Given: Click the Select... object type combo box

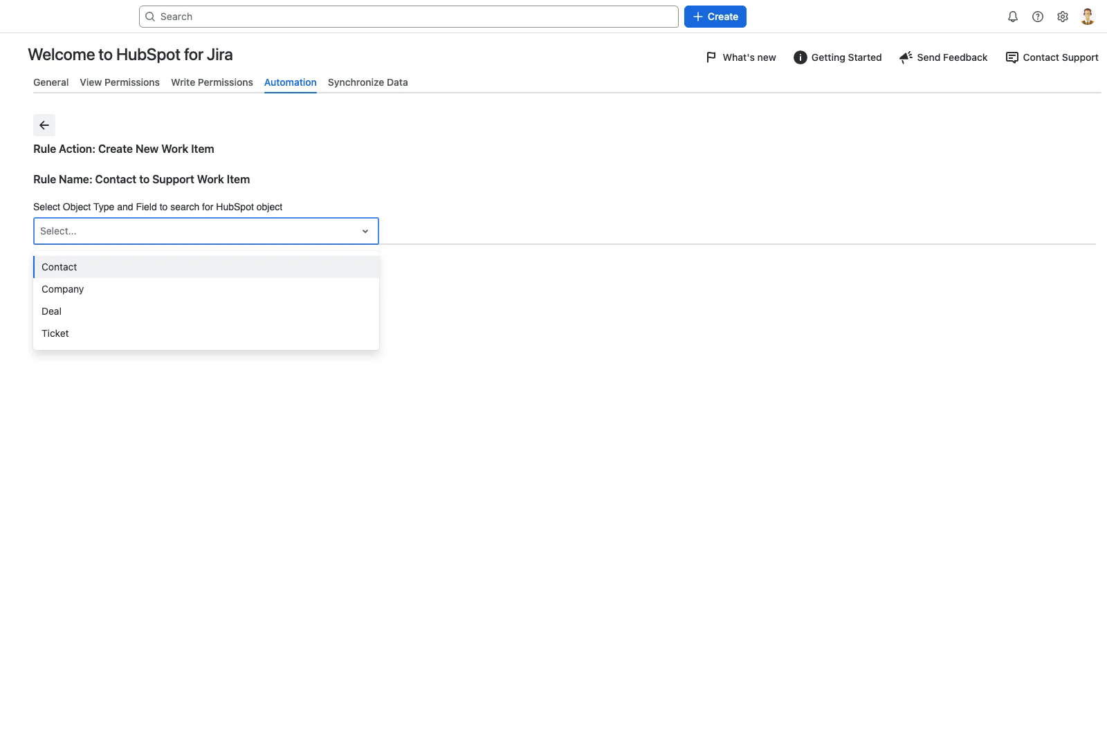Looking at the screenshot, I should click(x=206, y=231).
